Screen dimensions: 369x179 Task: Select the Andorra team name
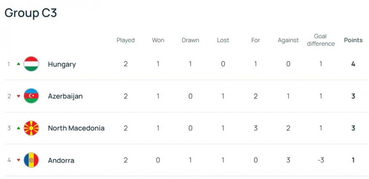(61, 160)
